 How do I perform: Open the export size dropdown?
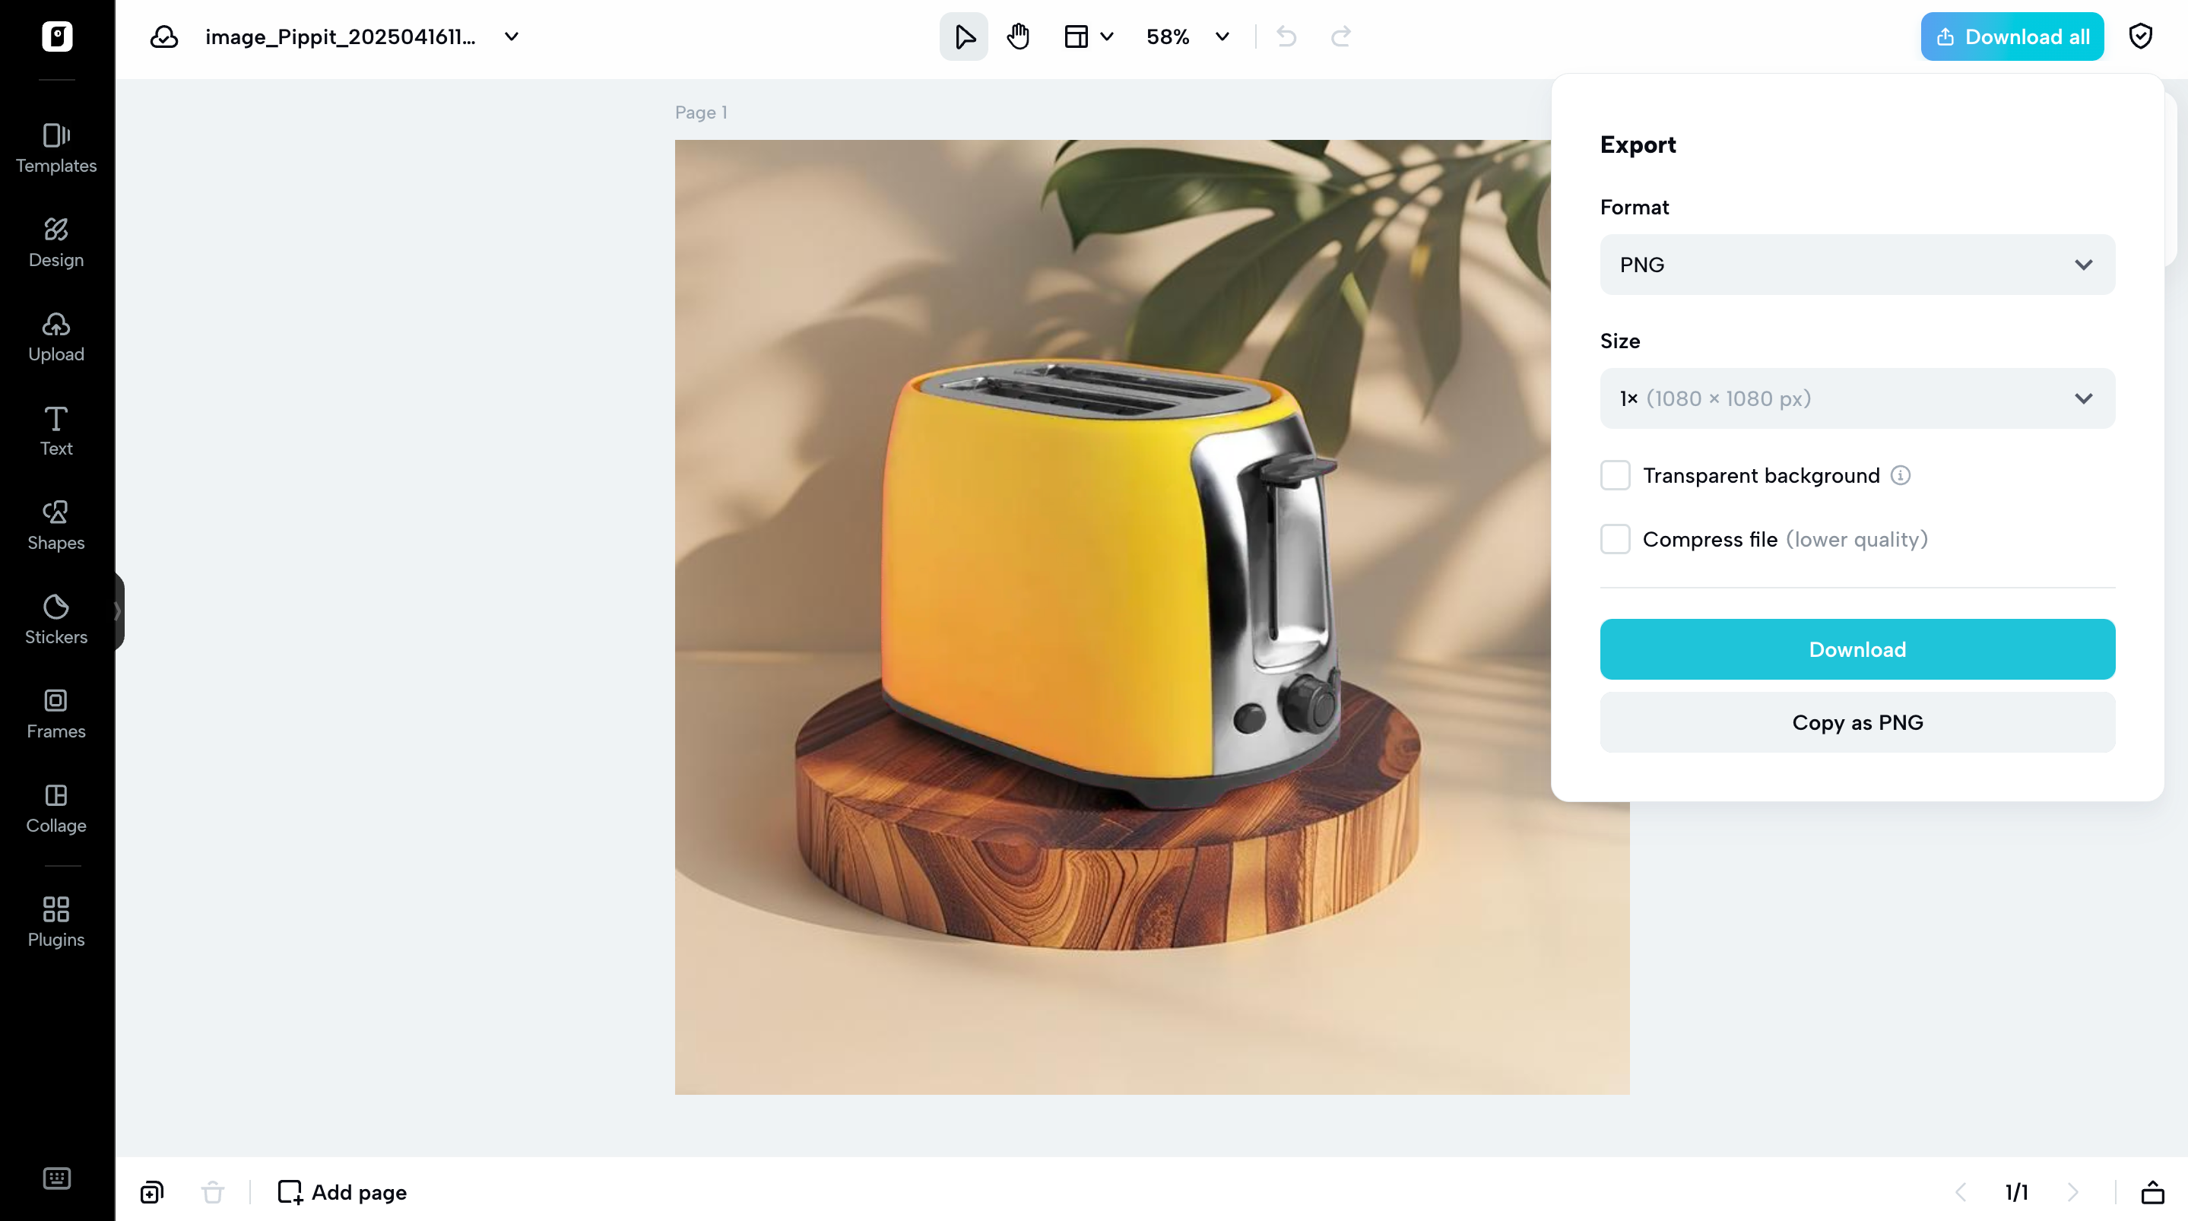pos(1856,398)
